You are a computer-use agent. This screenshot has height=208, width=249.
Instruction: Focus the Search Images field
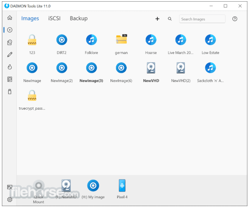[x=202, y=19]
